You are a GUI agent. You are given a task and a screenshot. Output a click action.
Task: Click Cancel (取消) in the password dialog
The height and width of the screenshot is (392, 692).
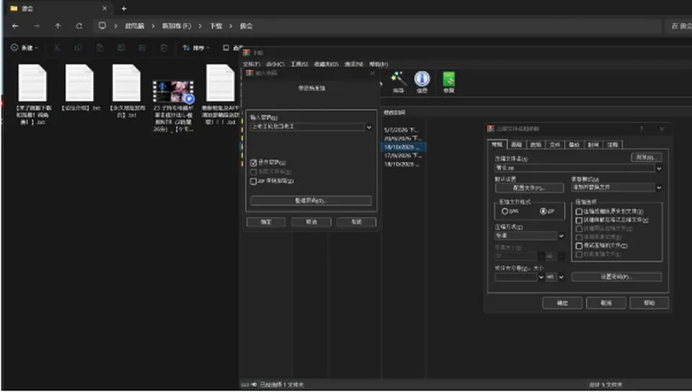pos(311,222)
